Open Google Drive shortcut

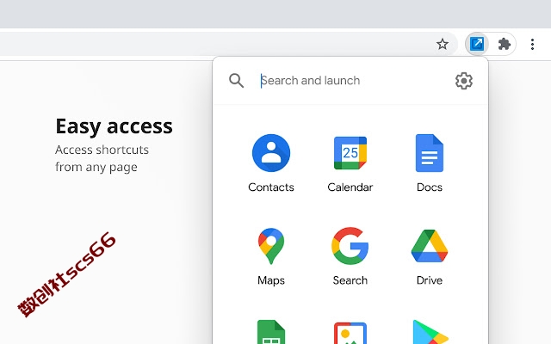pyautogui.click(x=430, y=246)
